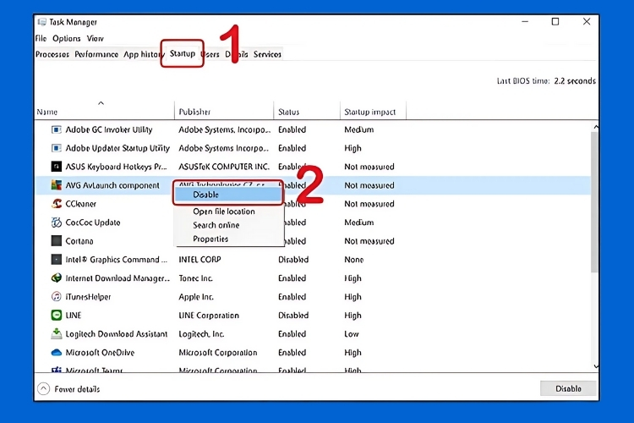634x423 pixels.
Task: Click the Adobe GC Invoker Utility icon
Action: 57,130
